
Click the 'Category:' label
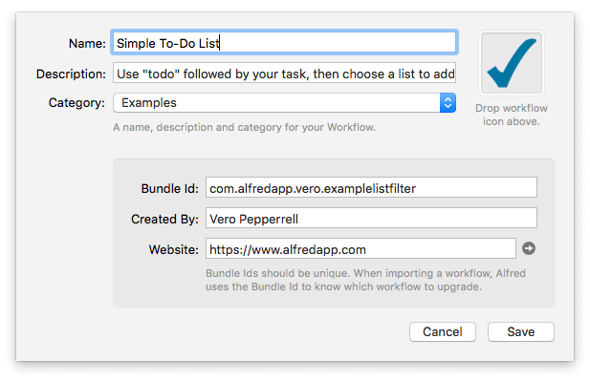click(76, 102)
